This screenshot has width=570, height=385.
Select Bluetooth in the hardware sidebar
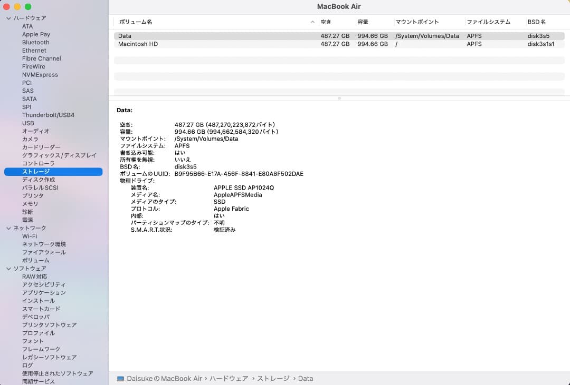(35, 42)
